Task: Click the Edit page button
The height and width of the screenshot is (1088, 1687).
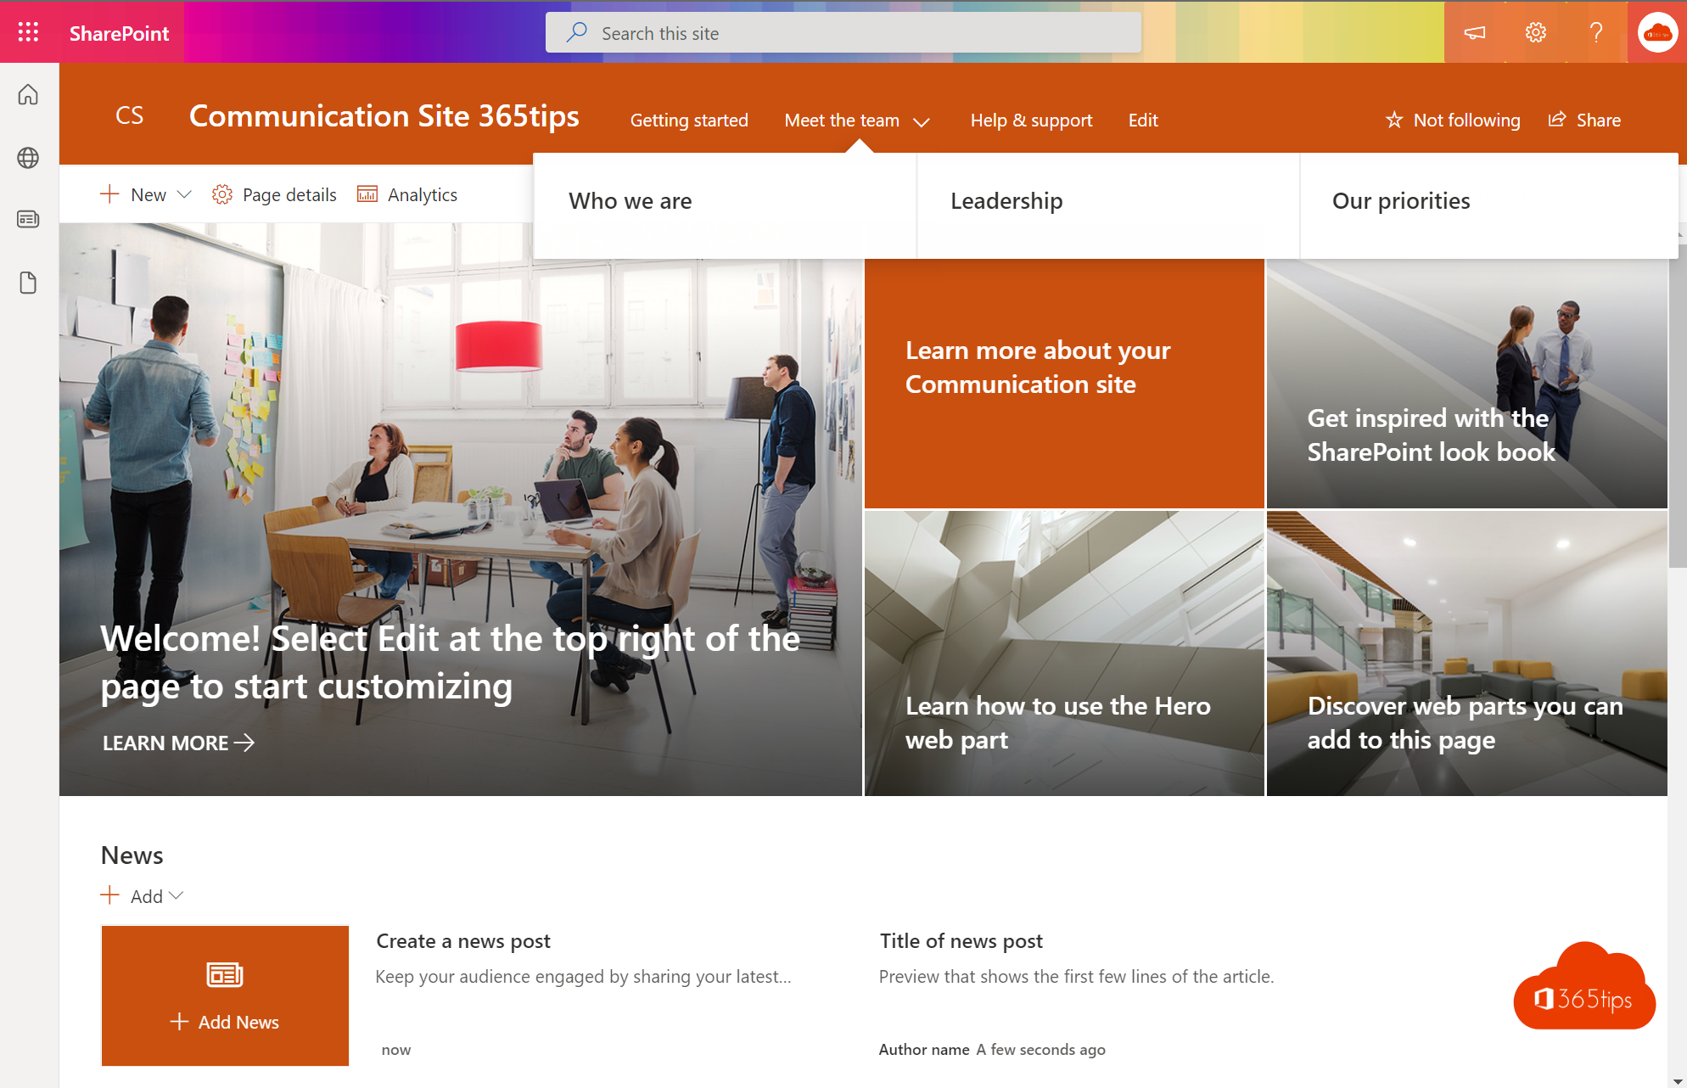Action: pyautogui.click(x=1141, y=120)
